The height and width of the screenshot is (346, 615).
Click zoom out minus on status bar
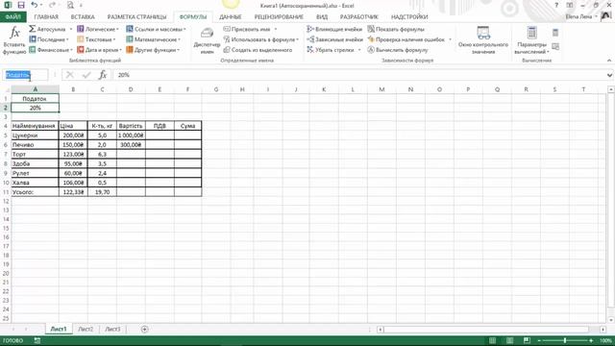pos(539,340)
